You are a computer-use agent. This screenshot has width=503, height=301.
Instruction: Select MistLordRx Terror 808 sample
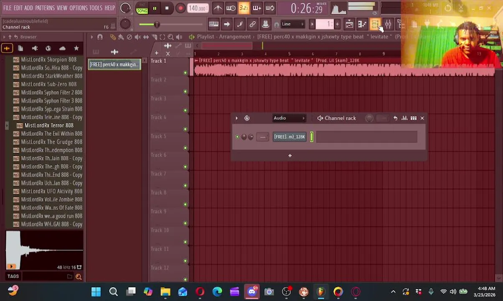coord(49,125)
